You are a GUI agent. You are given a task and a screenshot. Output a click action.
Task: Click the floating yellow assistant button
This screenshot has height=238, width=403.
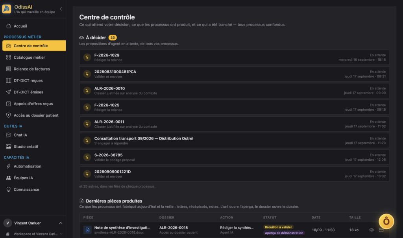click(386, 221)
